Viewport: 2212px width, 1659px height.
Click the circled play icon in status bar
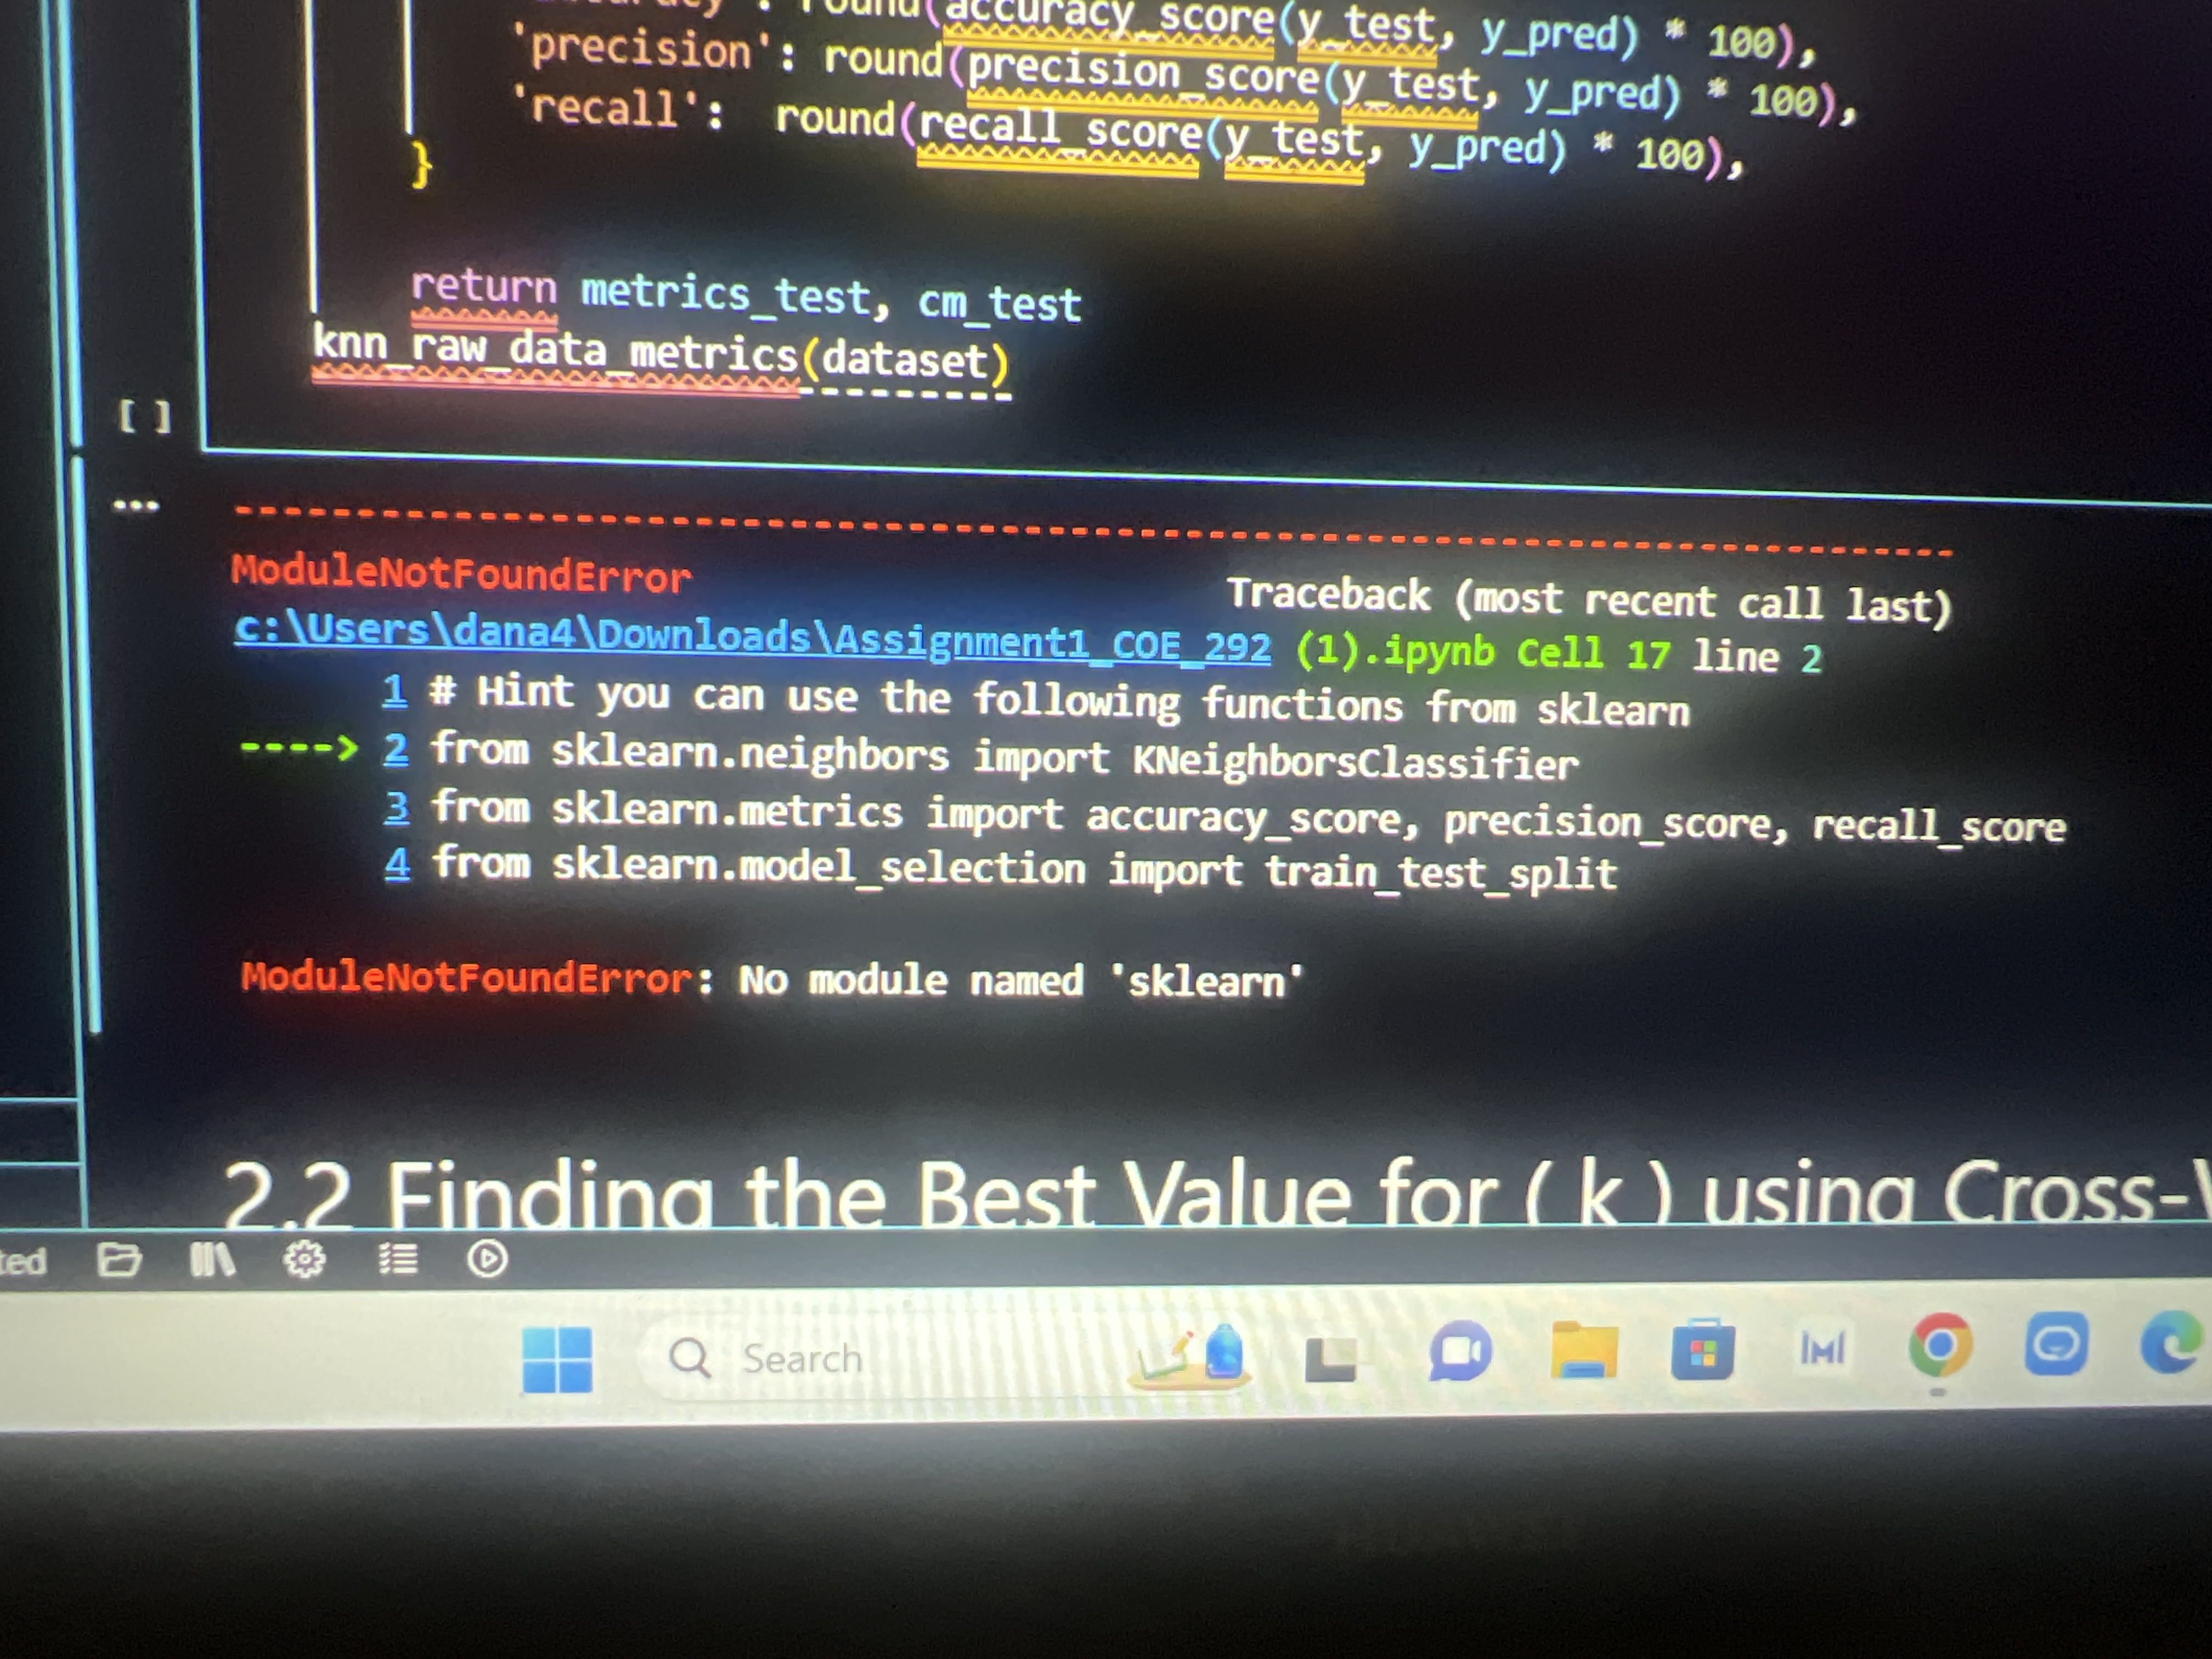[x=487, y=1259]
